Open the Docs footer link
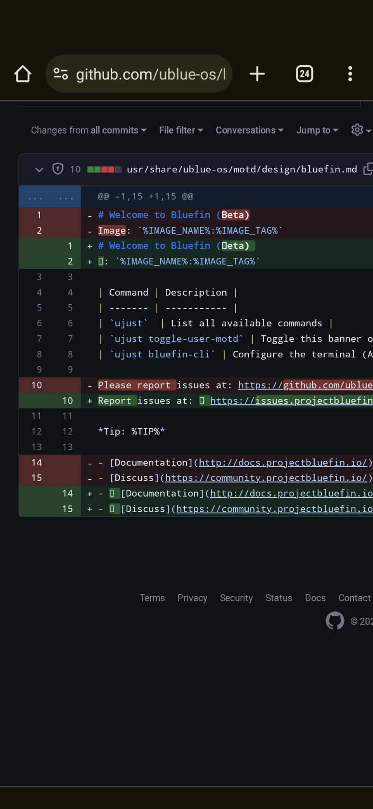 pos(315,598)
